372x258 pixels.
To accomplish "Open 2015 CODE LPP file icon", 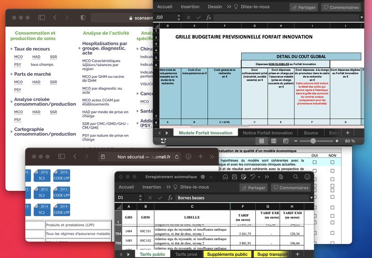I will tap(61, 192).
